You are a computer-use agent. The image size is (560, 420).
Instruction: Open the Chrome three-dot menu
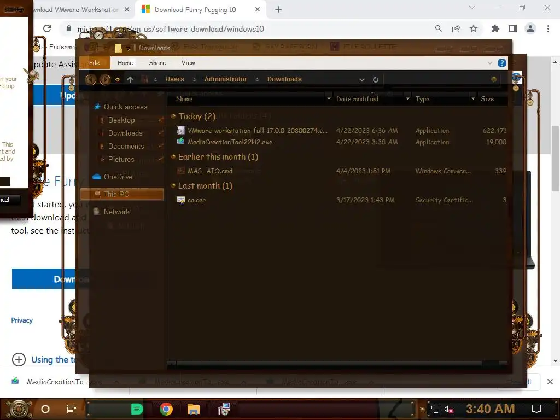pos(548,28)
